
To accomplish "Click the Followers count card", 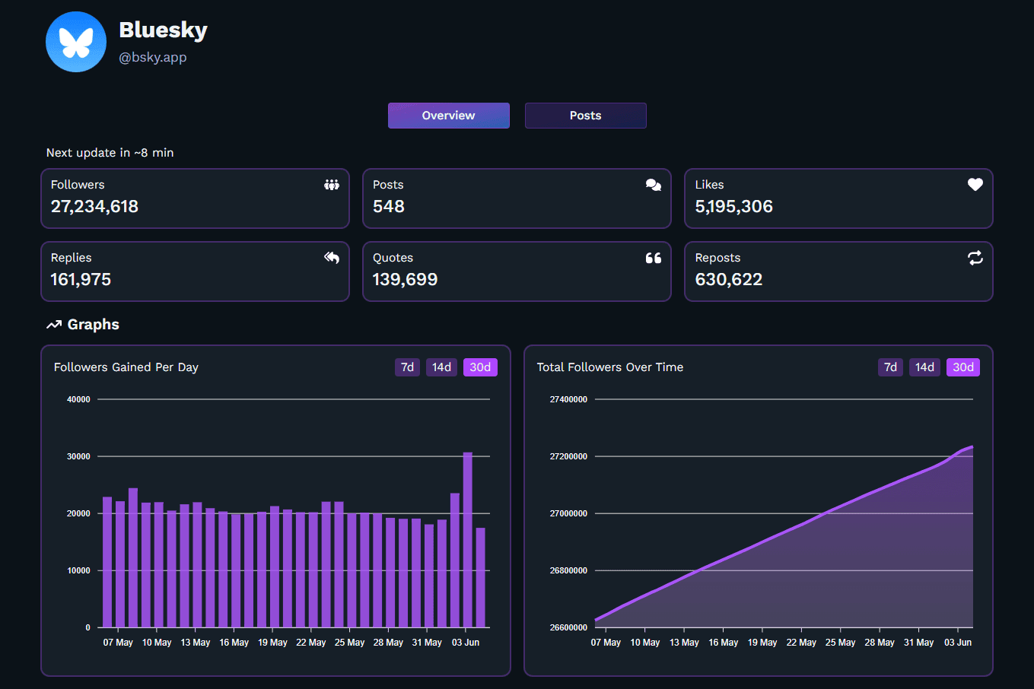I will (x=195, y=198).
